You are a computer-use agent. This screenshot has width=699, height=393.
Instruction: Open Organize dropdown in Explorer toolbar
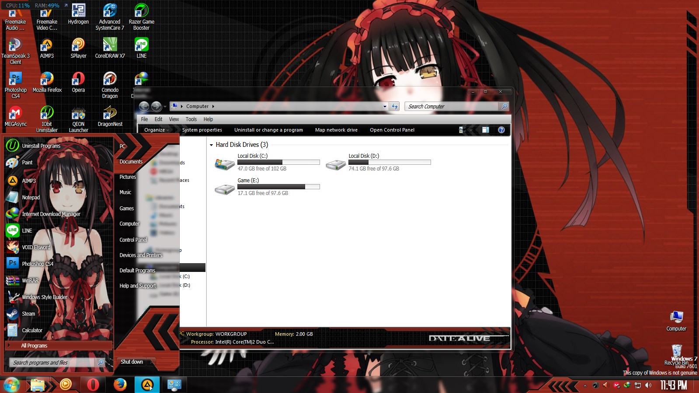point(156,130)
